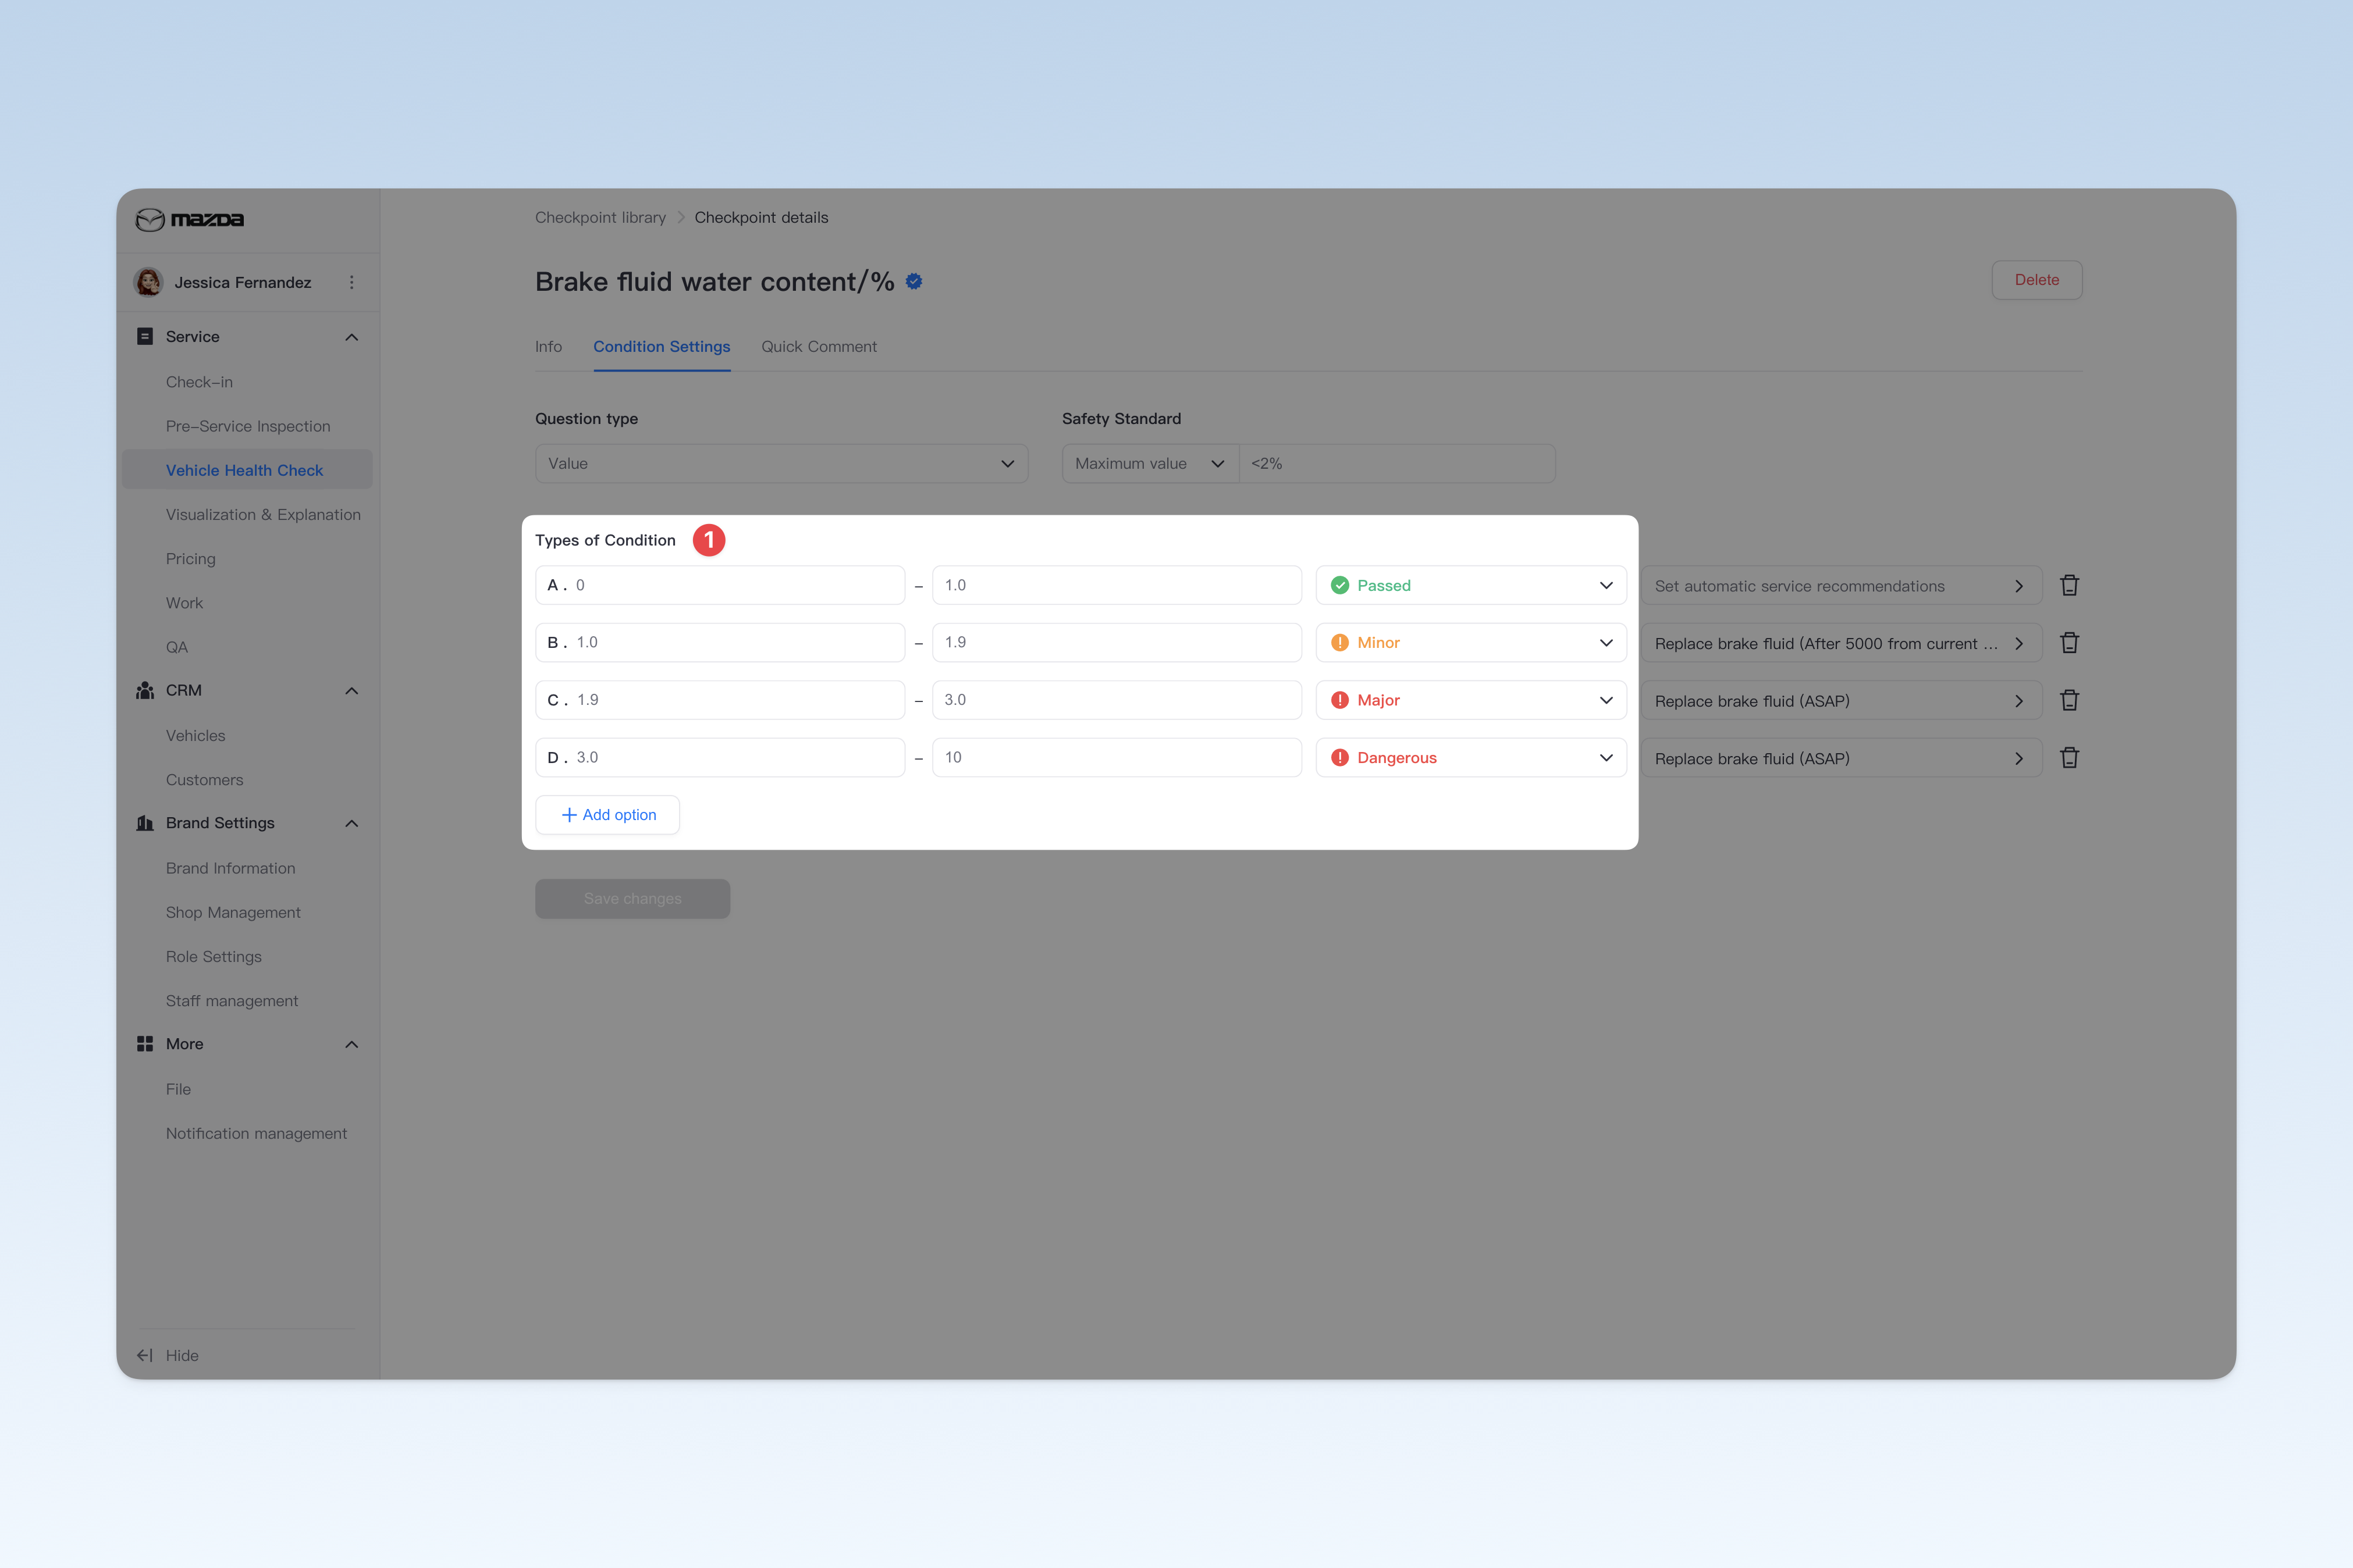Click row A upper value field 1.0
2353x1568 pixels.
click(1117, 585)
